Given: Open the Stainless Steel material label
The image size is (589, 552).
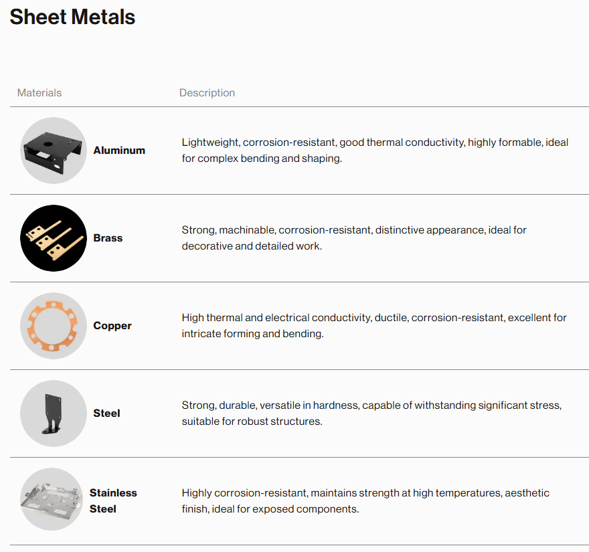Looking at the screenshot, I should (x=113, y=500).
